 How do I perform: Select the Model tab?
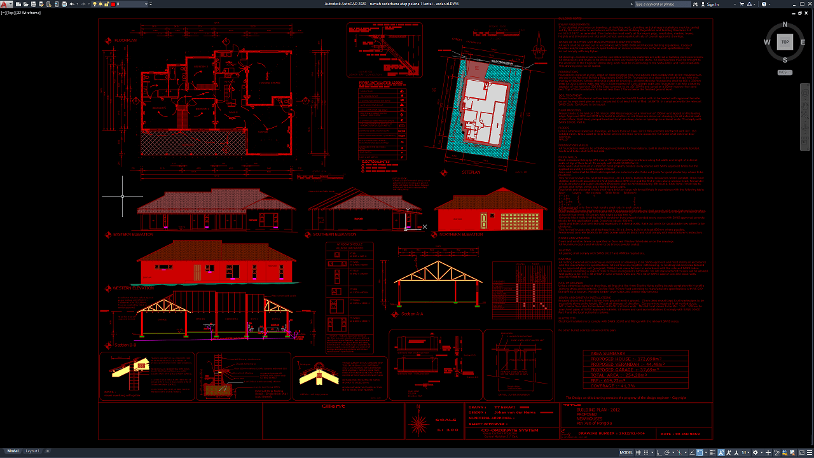(13, 451)
